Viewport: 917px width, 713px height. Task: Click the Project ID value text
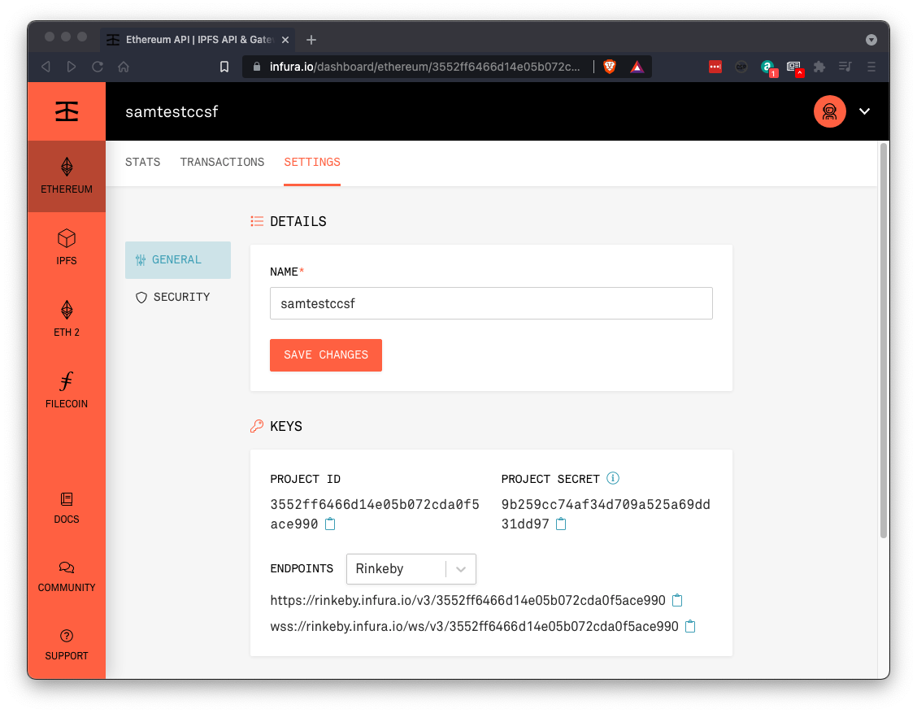[374, 514]
